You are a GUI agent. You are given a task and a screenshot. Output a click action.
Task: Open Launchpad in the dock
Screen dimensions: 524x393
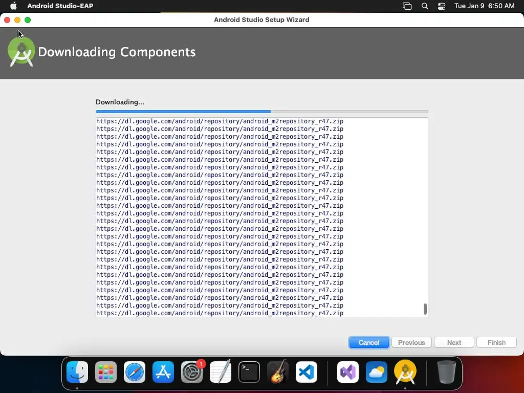106,372
